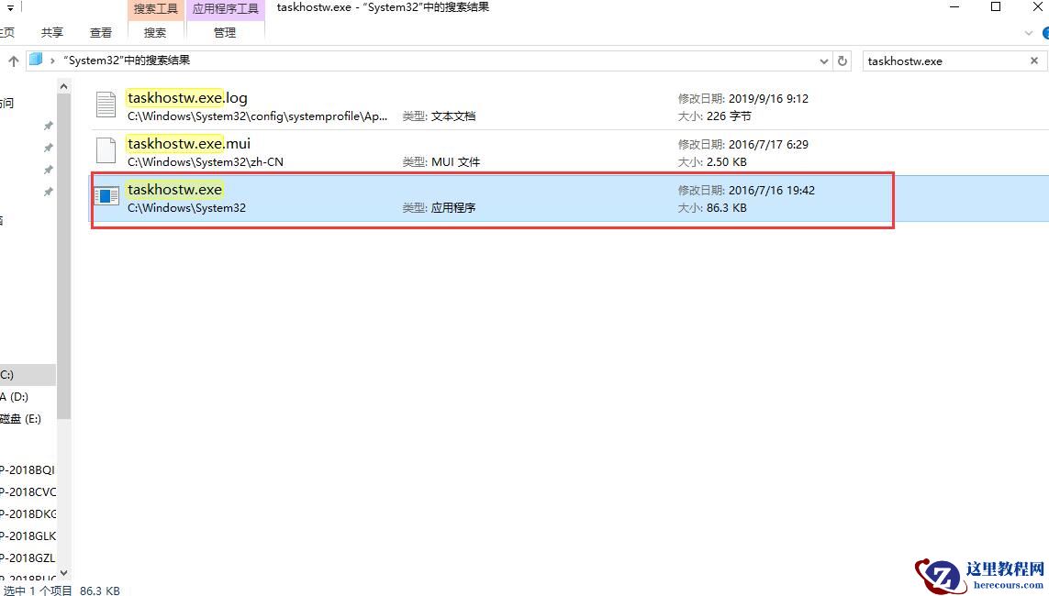Clear the search box with the X icon
This screenshot has width=1049, height=596.
click(1033, 61)
